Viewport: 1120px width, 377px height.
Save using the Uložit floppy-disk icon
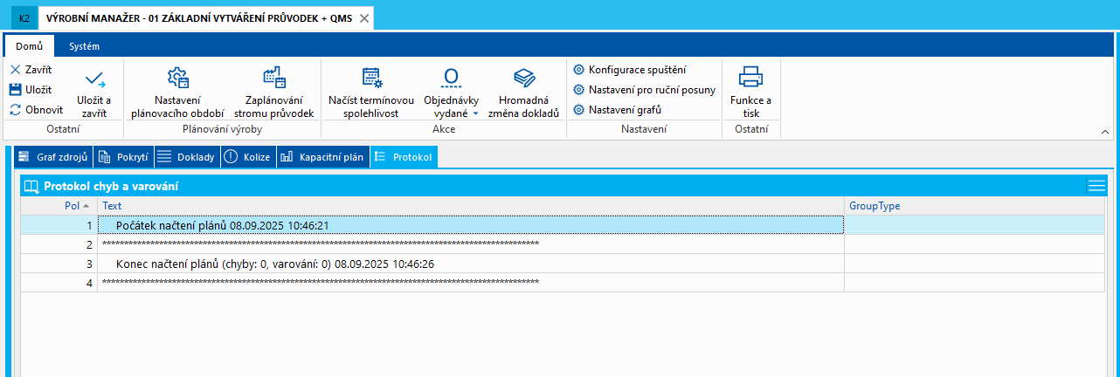[x=15, y=89]
